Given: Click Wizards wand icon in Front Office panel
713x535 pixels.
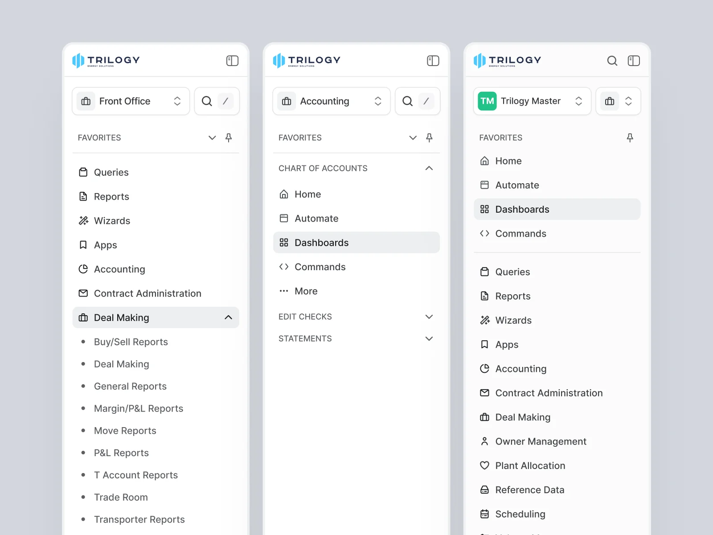Looking at the screenshot, I should tap(83, 221).
